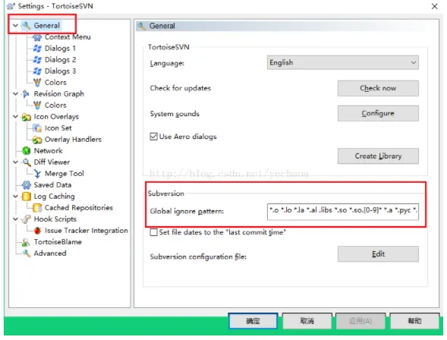
Task: Select Issue Tracker Integration in tree
Action: point(86,231)
